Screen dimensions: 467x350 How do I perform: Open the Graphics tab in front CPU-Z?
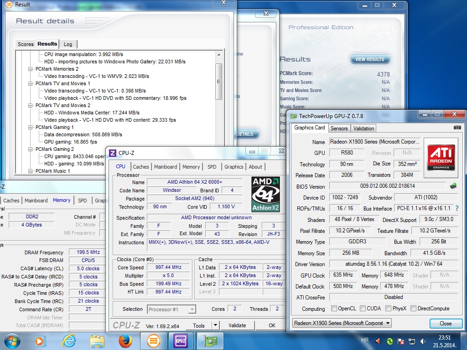[233, 167]
